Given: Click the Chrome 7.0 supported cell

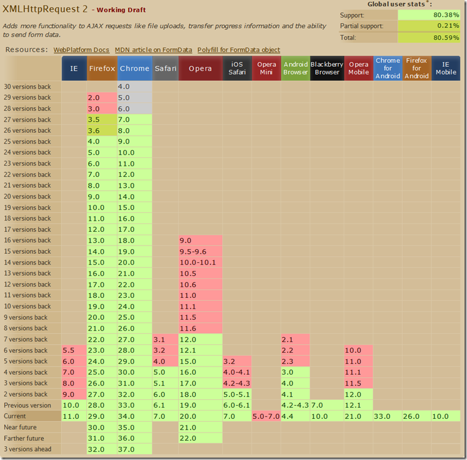Looking at the screenshot, I should pyautogui.click(x=135, y=119).
